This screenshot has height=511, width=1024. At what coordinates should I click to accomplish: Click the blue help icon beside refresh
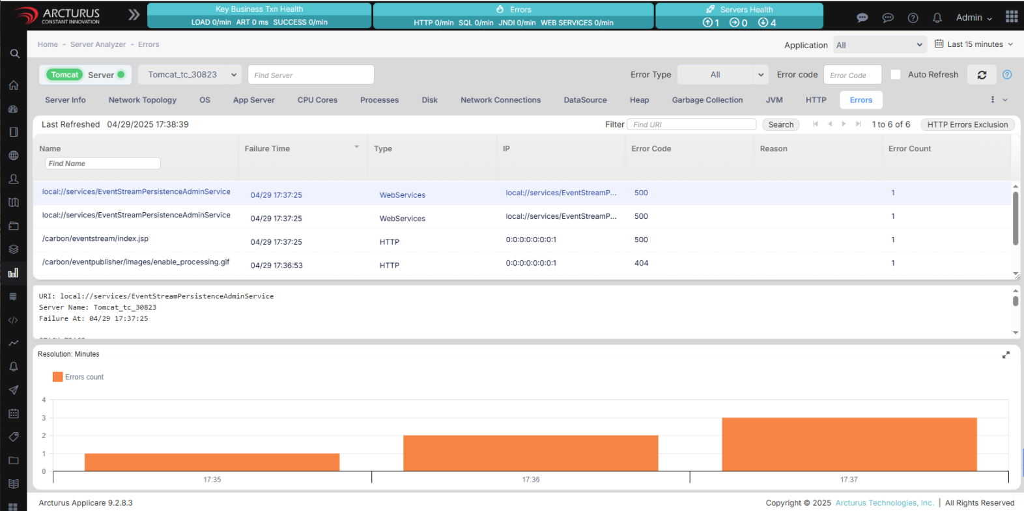pos(1007,75)
